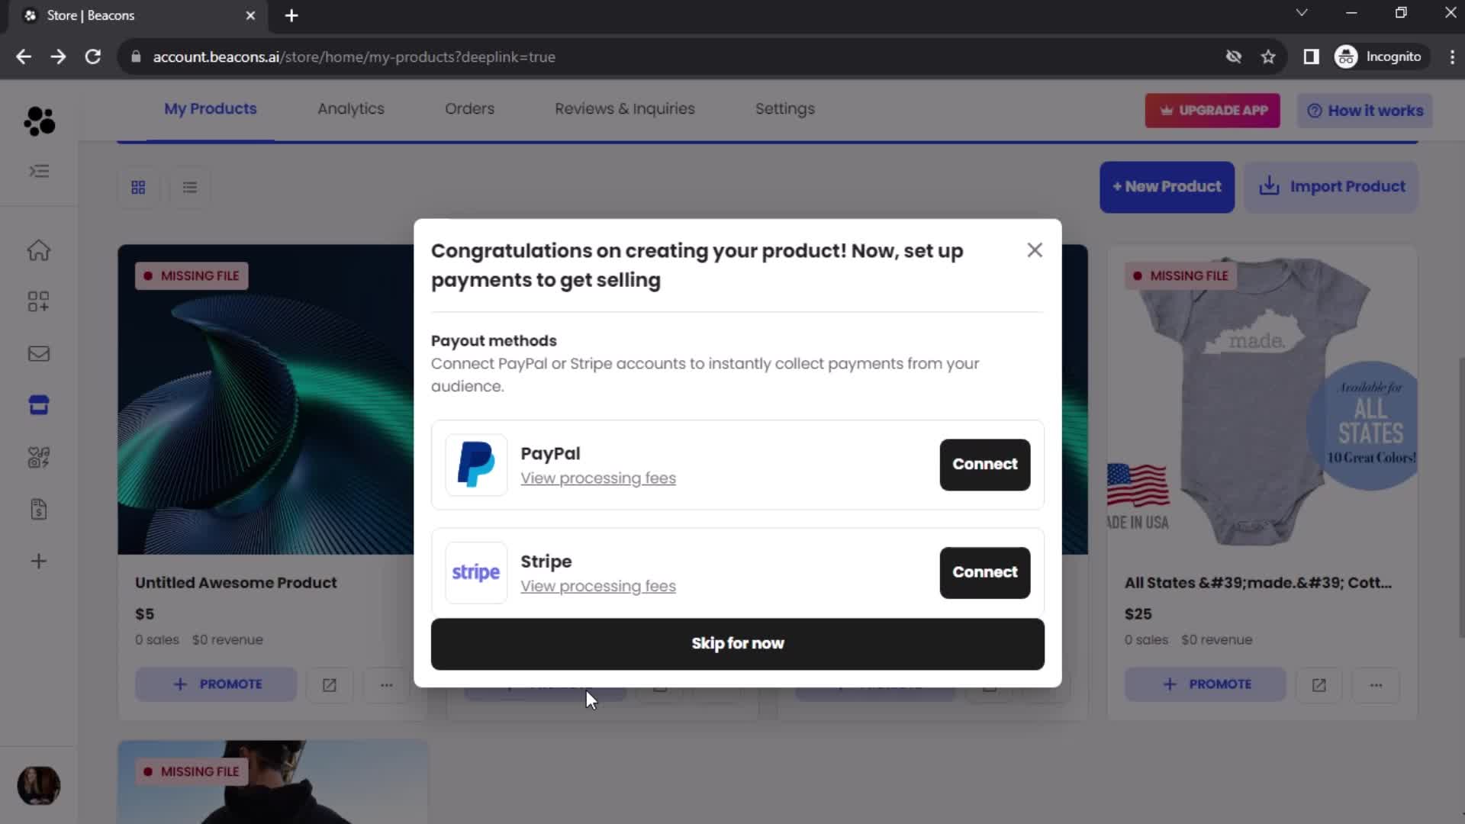This screenshot has width=1465, height=824.
Task: Click the mail/inbox icon
Action: [38, 353]
